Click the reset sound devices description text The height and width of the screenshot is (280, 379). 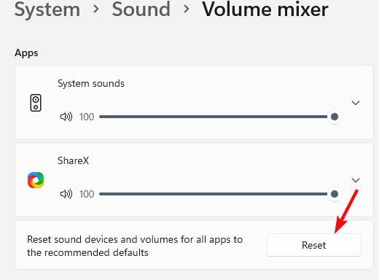(x=135, y=246)
